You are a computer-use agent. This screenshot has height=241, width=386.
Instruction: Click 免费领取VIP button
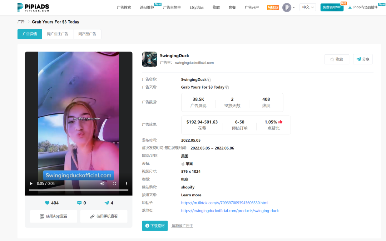point(332,7)
